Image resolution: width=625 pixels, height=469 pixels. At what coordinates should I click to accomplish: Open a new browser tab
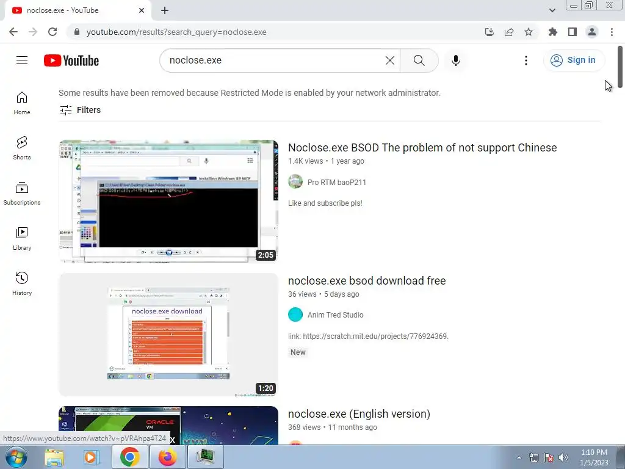(165, 10)
